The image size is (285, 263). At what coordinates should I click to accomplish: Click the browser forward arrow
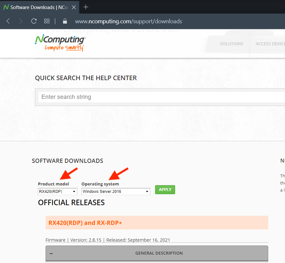(x=21, y=21)
